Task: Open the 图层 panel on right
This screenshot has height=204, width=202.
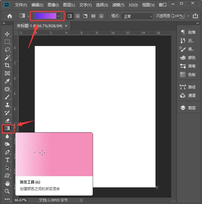Action: click(188, 108)
